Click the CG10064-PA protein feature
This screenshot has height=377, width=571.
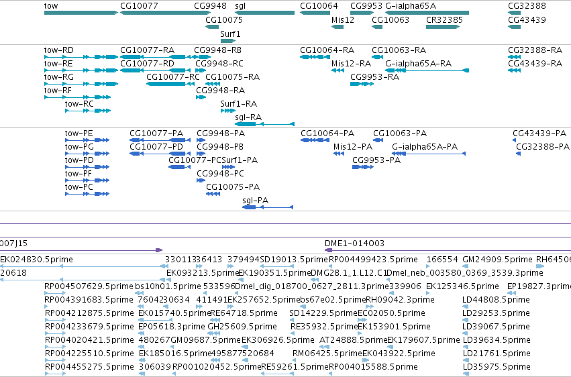315,140
